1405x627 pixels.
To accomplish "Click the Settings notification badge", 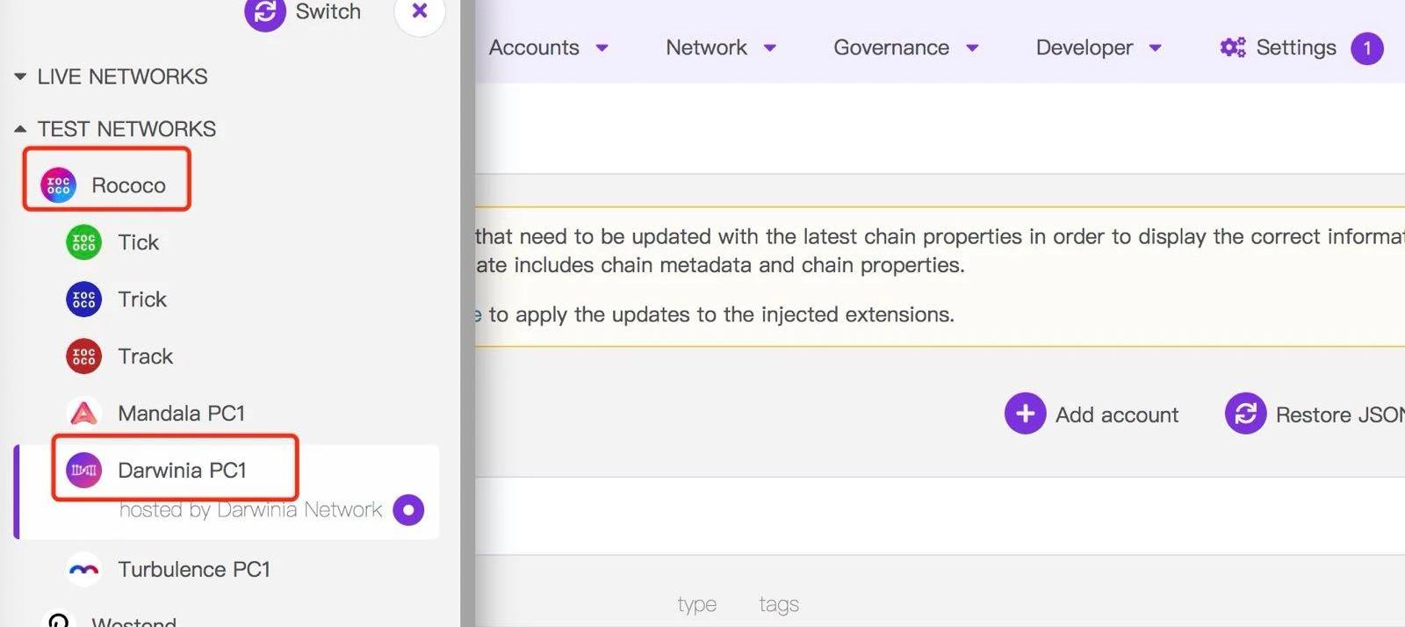I will tap(1366, 48).
